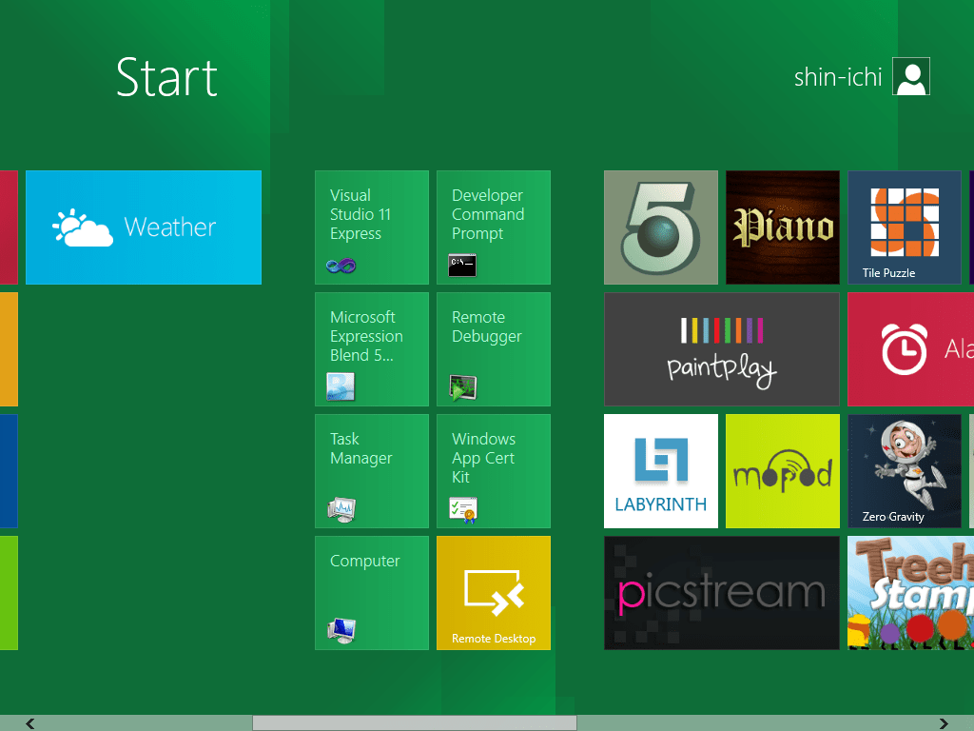The width and height of the screenshot is (974, 731).
Task: Open the number 5 game tile
Action: tap(661, 227)
